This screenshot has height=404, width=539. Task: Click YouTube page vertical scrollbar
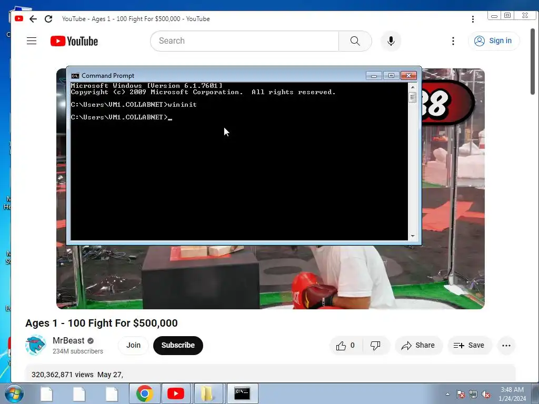(x=533, y=61)
